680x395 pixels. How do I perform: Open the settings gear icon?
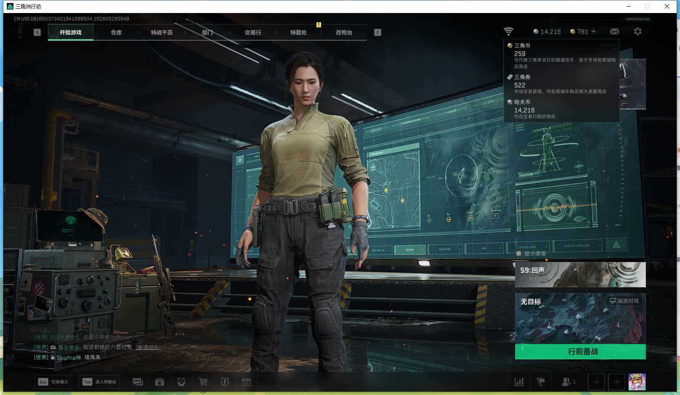[x=637, y=32]
